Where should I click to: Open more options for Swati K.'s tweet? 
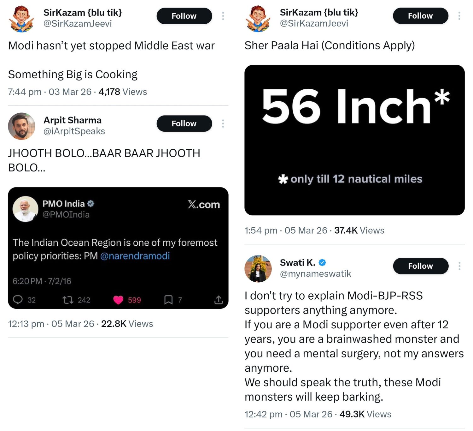(x=459, y=266)
